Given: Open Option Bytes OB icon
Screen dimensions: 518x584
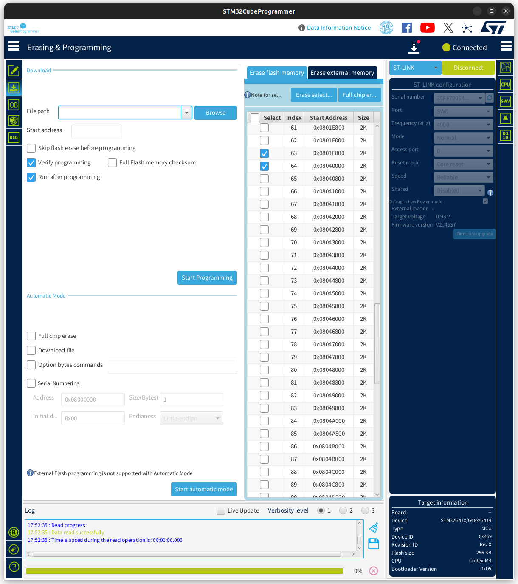Looking at the screenshot, I should [14, 105].
